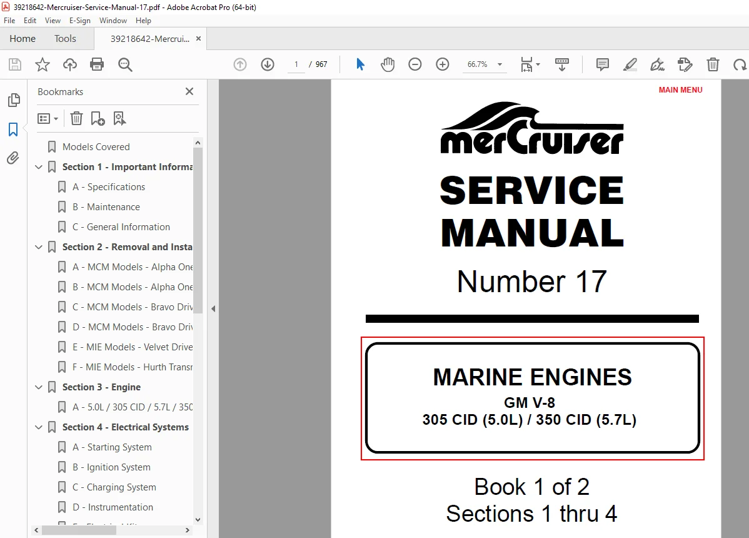The height and width of the screenshot is (538, 749).
Task: Open A - Specifications bookmark
Action: [x=108, y=187]
